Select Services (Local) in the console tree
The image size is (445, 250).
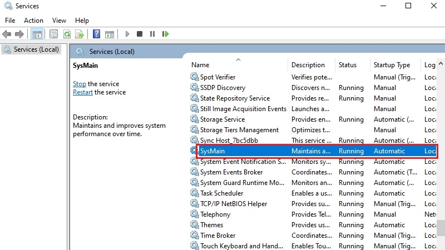(x=31, y=49)
